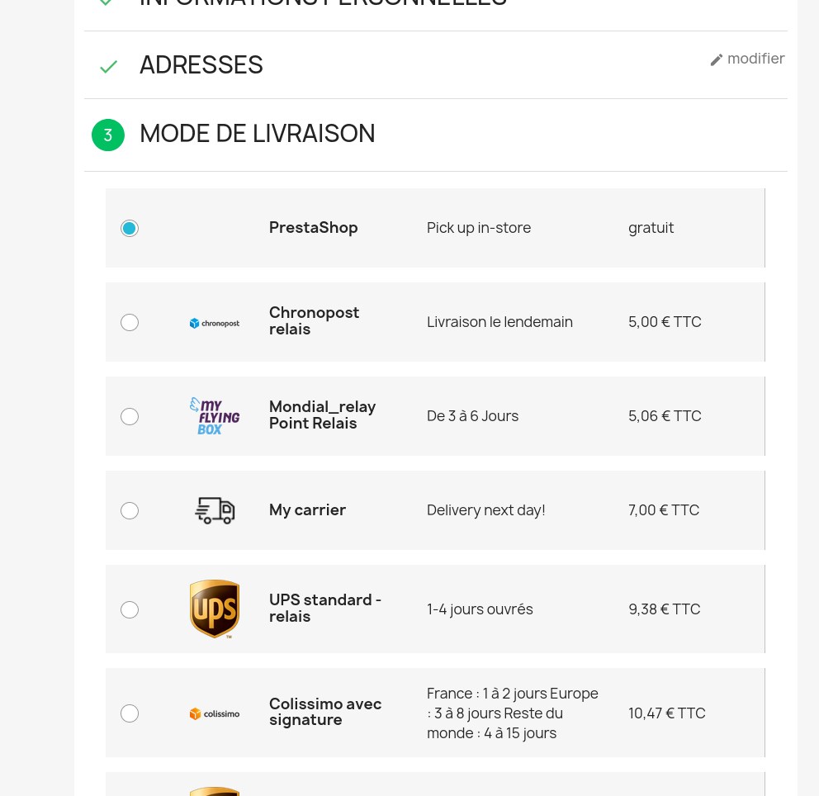
Task: Click the Colissimo logo icon
Action: click(215, 713)
